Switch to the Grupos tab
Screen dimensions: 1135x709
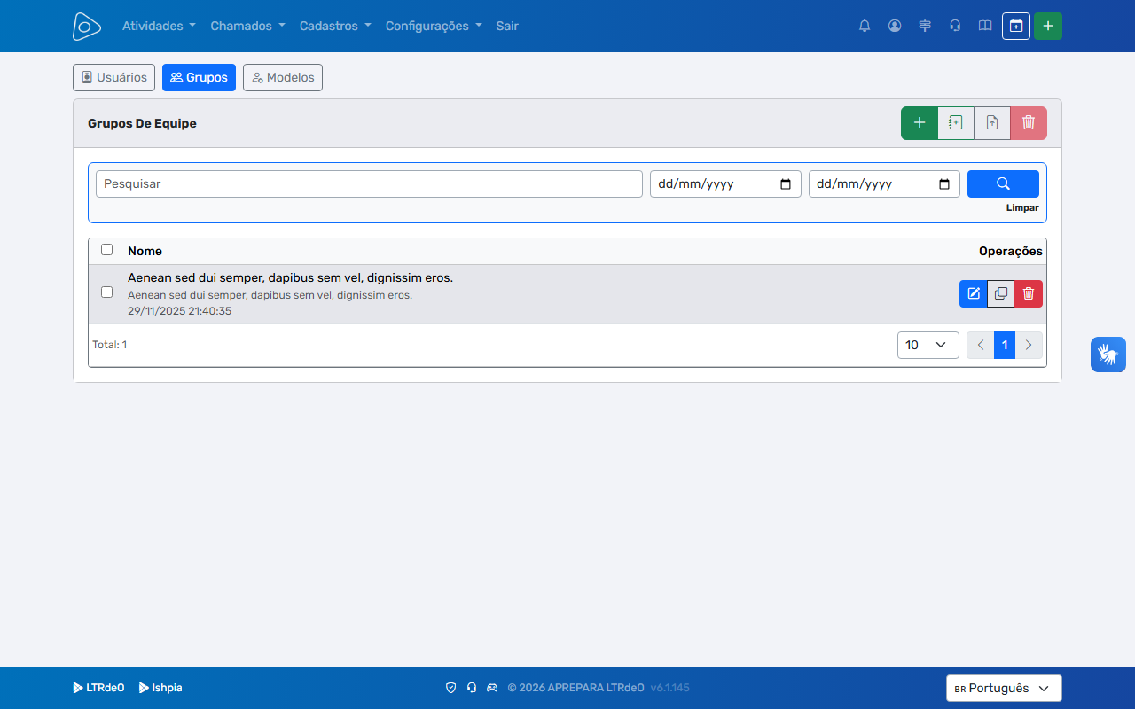[x=199, y=77]
